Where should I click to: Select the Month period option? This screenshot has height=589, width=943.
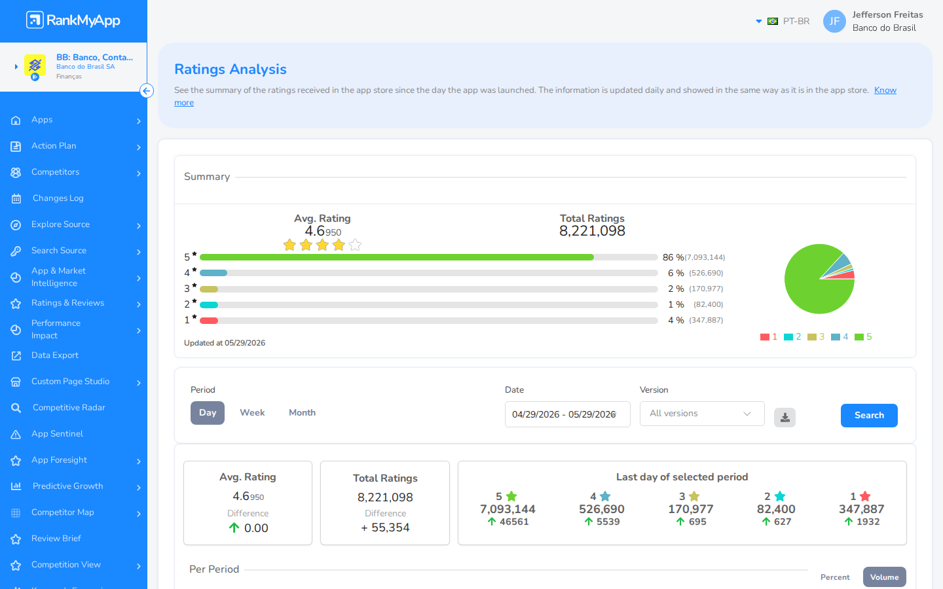click(x=302, y=413)
